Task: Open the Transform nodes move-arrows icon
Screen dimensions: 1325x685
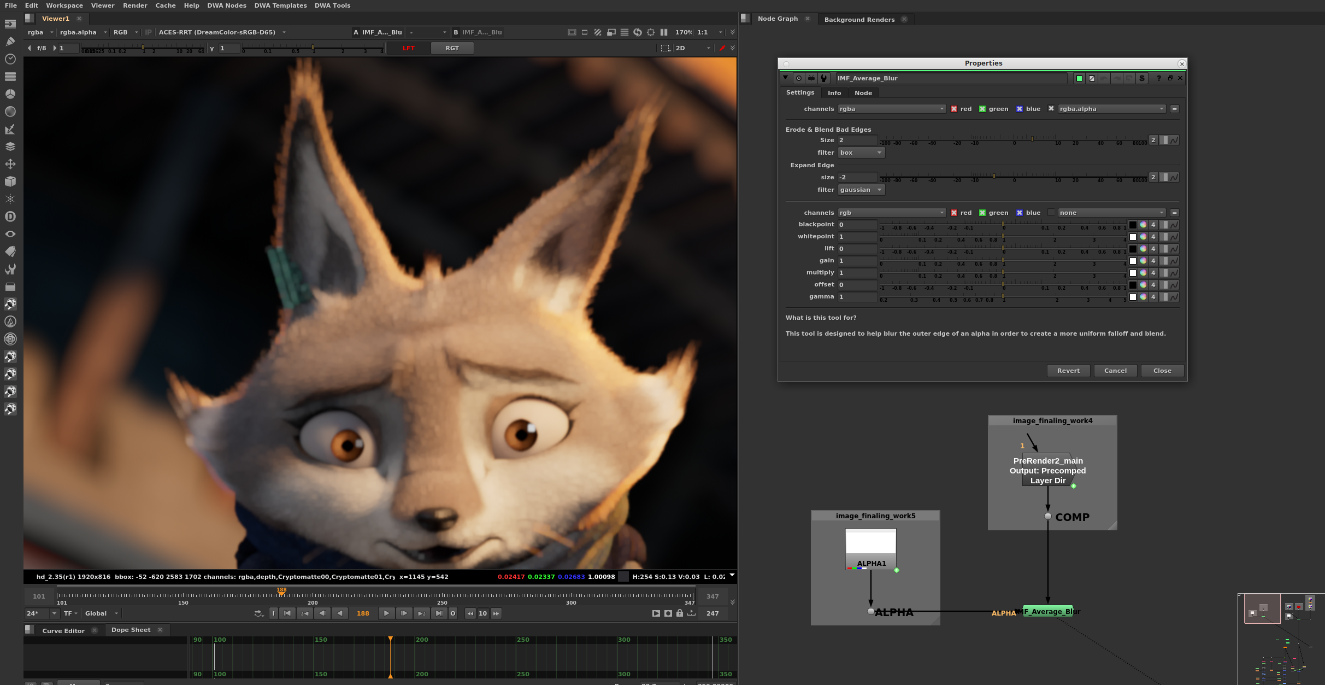Action: [x=10, y=164]
